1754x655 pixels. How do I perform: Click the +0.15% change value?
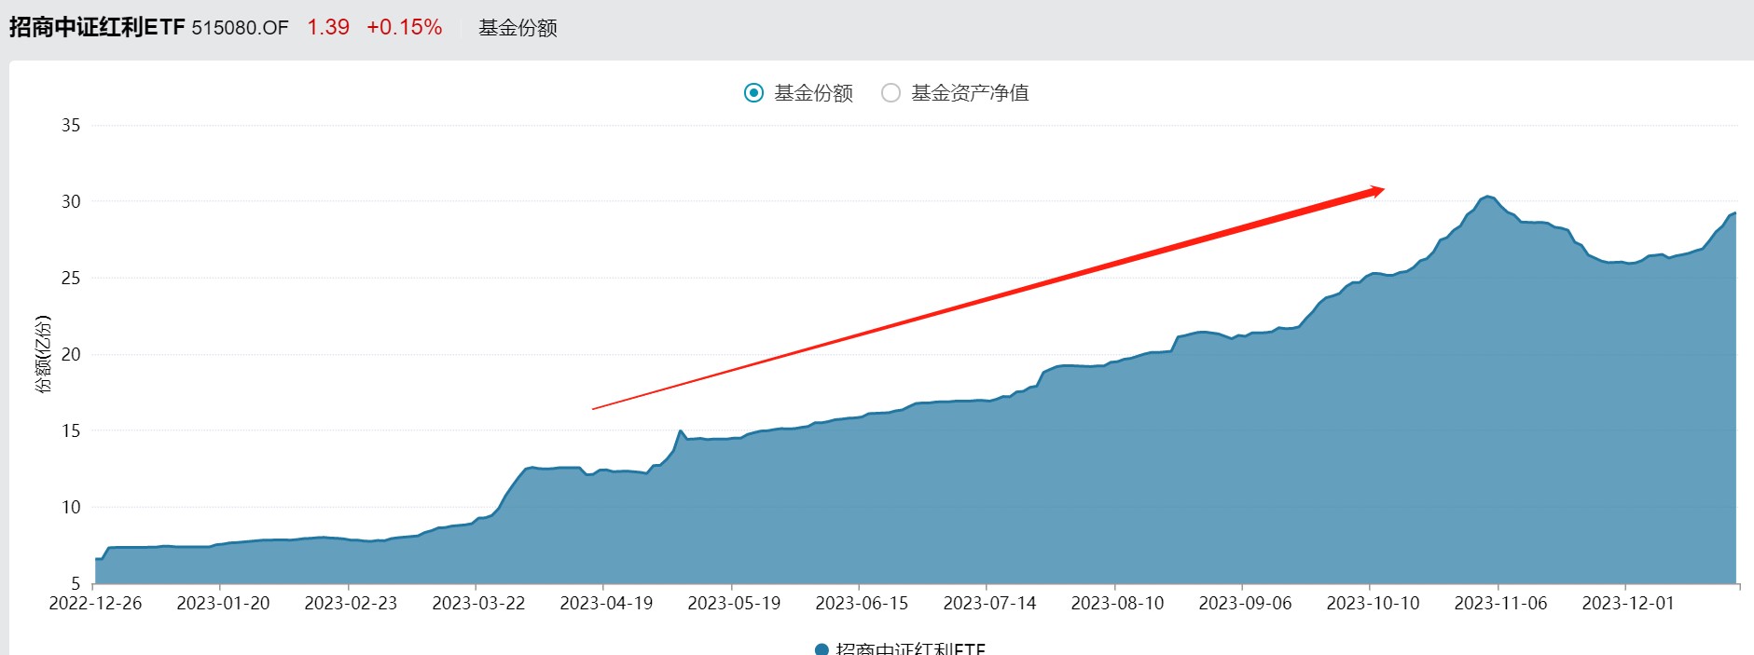[405, 27]
